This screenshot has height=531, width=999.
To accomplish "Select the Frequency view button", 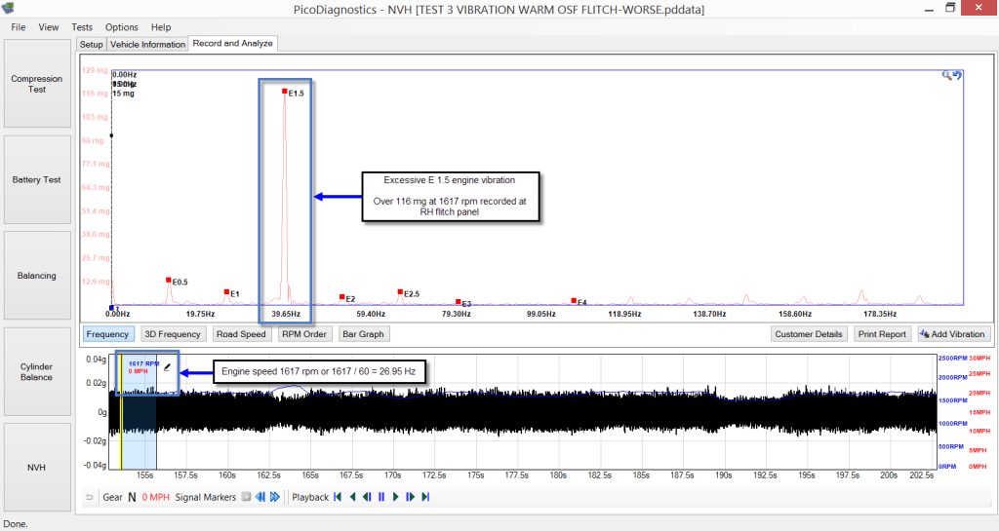I will pyautogui.click(x=107, y=334).
